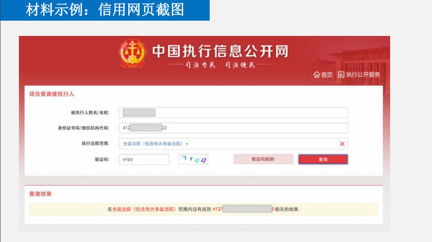Click the home icon beside 首页
Viewport: 432px width, 242px height.
click(x=316, y=75)
